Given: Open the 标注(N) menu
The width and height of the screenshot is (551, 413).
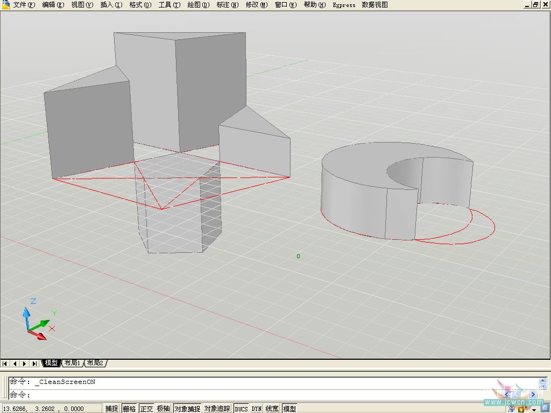Looking at the screenshot, I should [228, 4].
